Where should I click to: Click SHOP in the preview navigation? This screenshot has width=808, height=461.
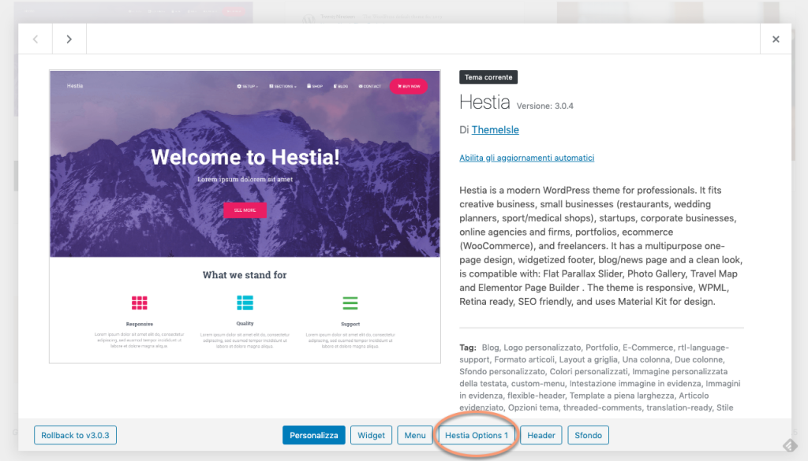coord(315,87)
